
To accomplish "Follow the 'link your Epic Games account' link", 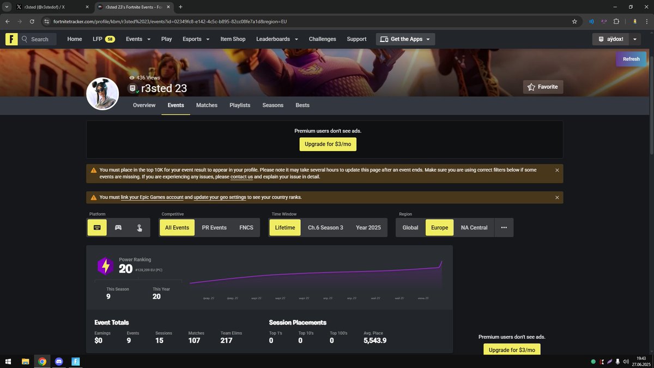I will pos(152,197).
